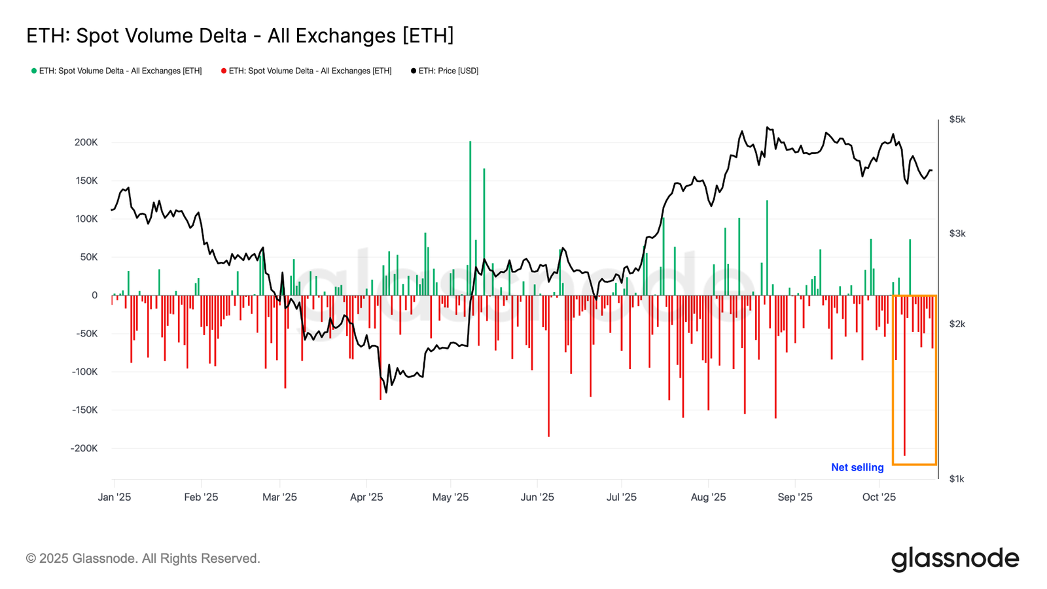
Task: Click the Apr '25 x-axis label
Action: (x=366, y=497)
